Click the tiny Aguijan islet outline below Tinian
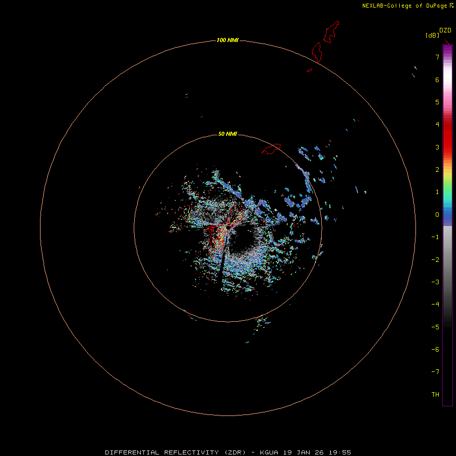456x456 pixels. 310,70
